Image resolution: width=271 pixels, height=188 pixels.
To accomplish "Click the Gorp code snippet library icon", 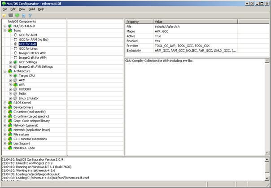I will point(10,121).
